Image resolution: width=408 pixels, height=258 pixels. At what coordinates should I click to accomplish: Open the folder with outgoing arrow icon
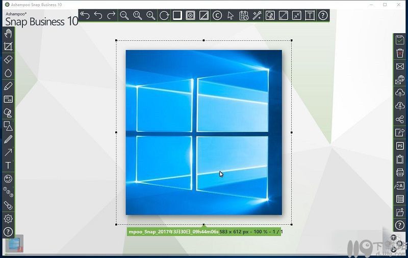click(x=400, y=212)
